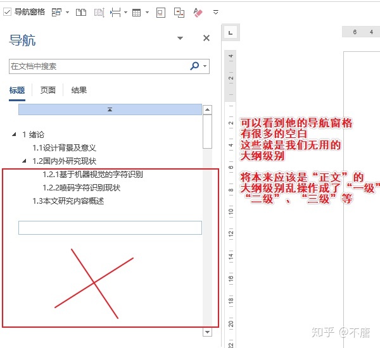The width and height of the screenshot is (380, 348).
Task: Click the empty heading entry box
Action: [110, 228]
